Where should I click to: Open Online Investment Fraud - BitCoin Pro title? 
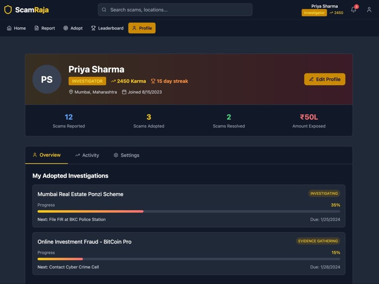pos(85,242)
